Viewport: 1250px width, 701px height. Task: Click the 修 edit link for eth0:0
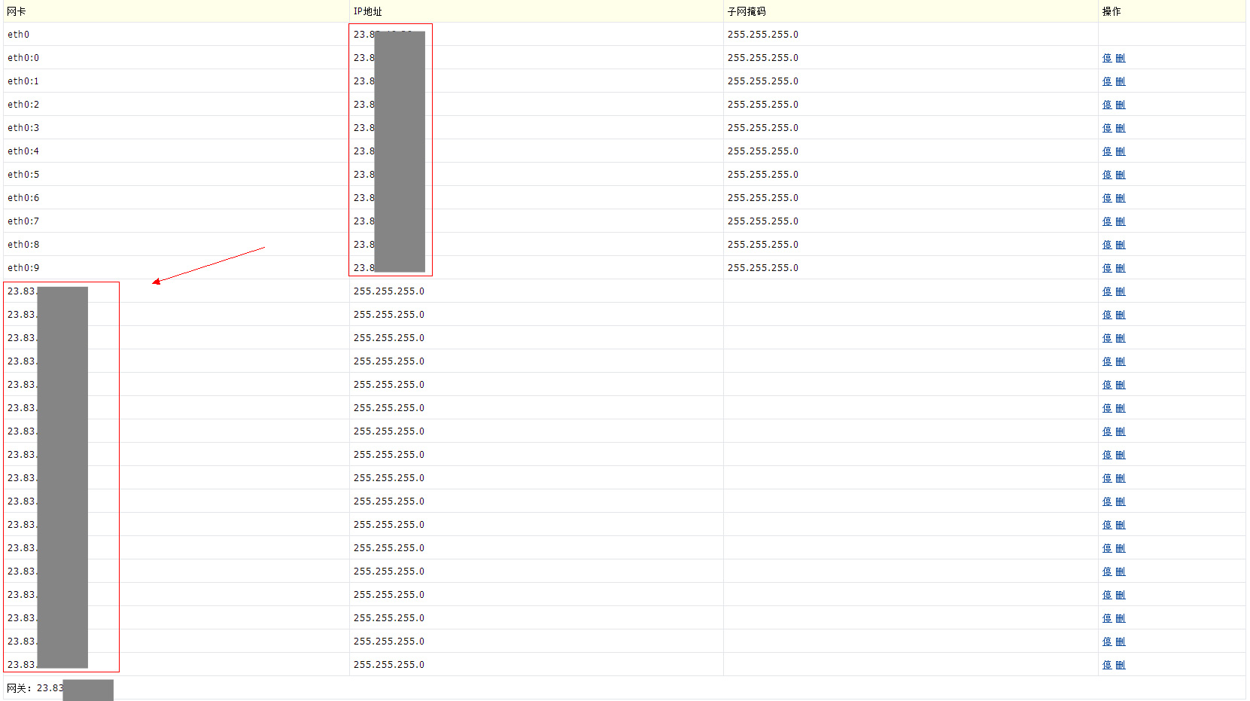coord(1106,58)
